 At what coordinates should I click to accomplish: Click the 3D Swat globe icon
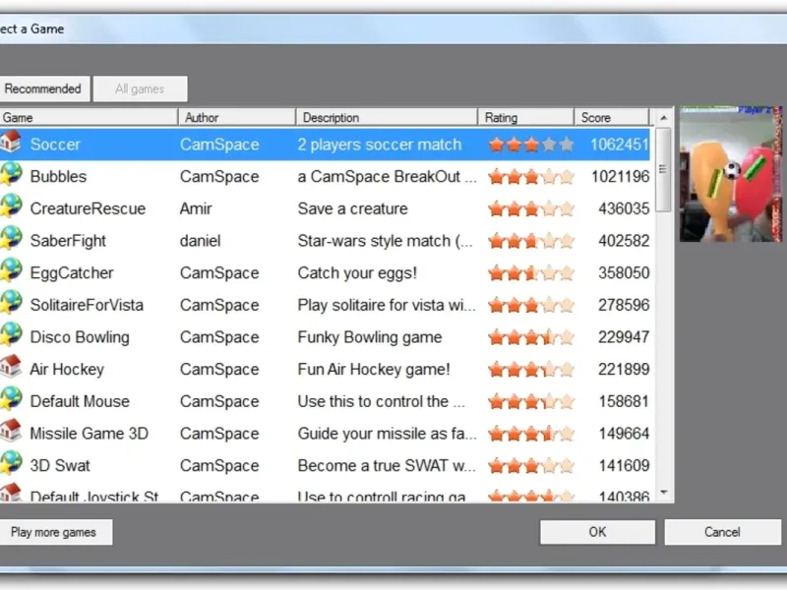[11, 463]
